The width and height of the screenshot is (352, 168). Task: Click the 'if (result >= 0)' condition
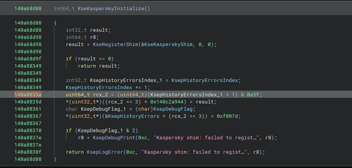pos(90,59)
